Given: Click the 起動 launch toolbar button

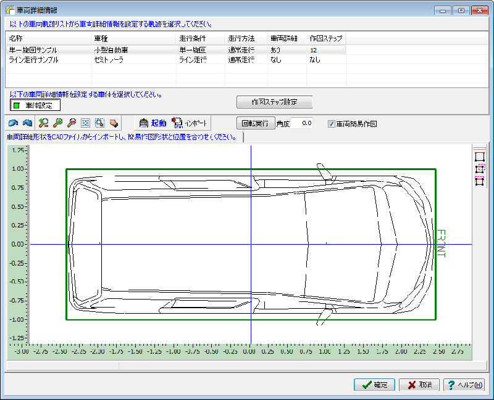Looking at the screenshot, I should [153, 123].
